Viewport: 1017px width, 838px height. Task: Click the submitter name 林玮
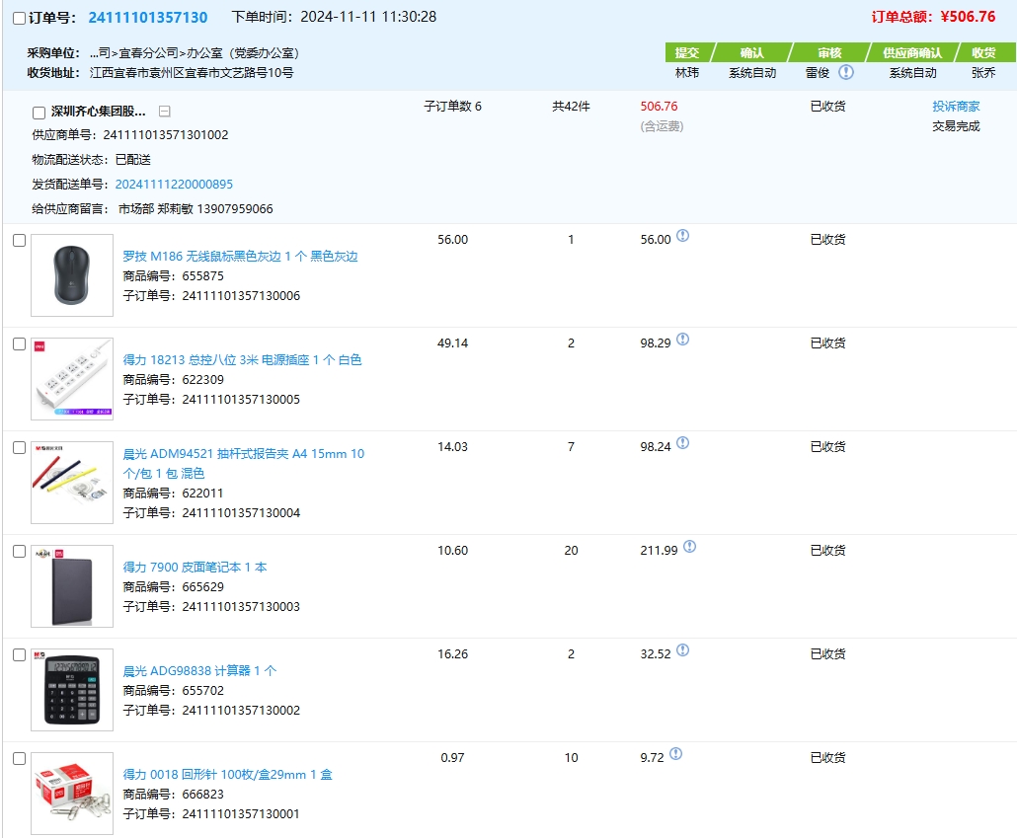coord(687,73)
